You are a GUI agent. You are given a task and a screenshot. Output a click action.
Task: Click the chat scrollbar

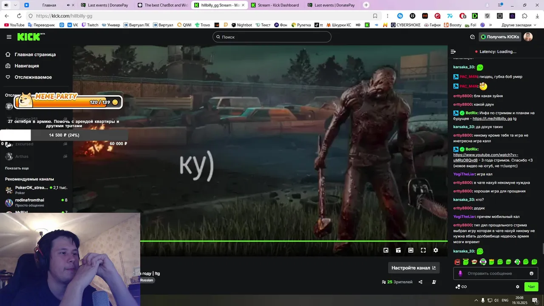[x=543, y=248]
